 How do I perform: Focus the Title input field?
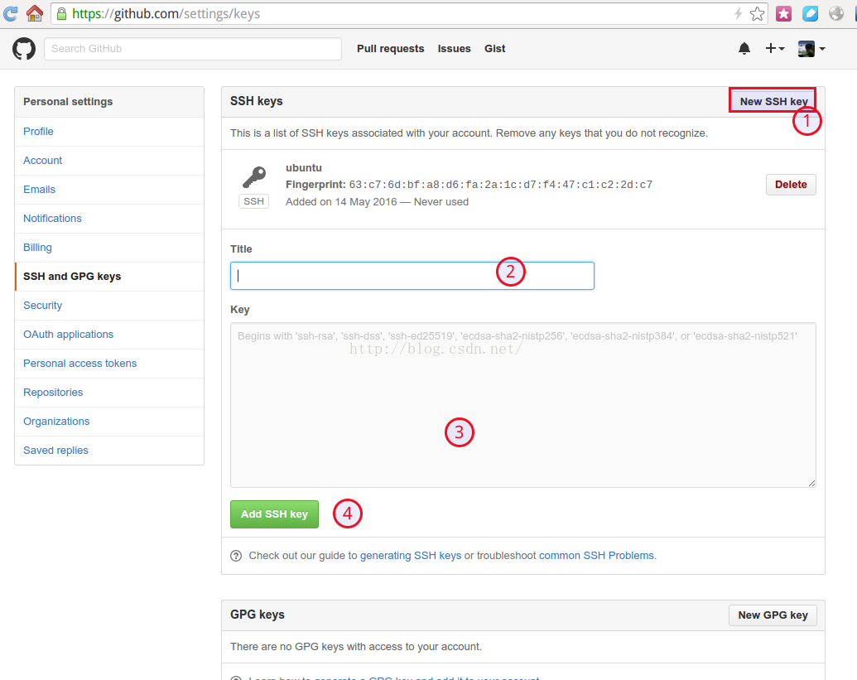pyautogui.click(x=412, y=276)
